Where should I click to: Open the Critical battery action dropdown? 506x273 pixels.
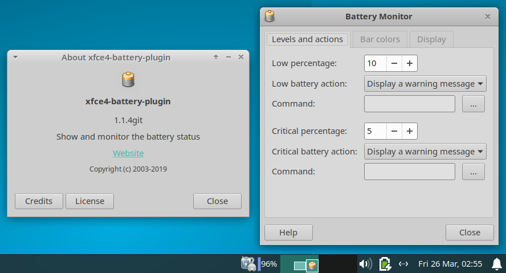click(x=425, y=152)
